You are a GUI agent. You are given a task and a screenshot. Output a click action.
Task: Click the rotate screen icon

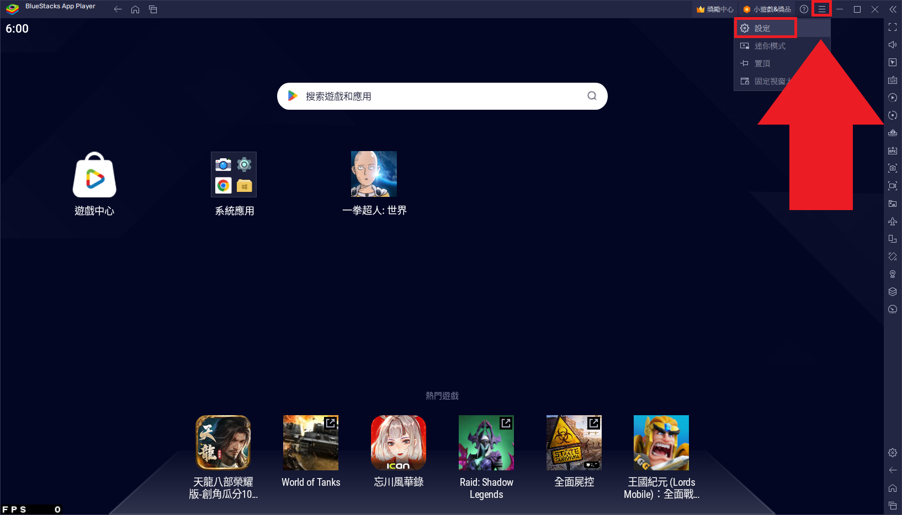(x=893, y=239)
